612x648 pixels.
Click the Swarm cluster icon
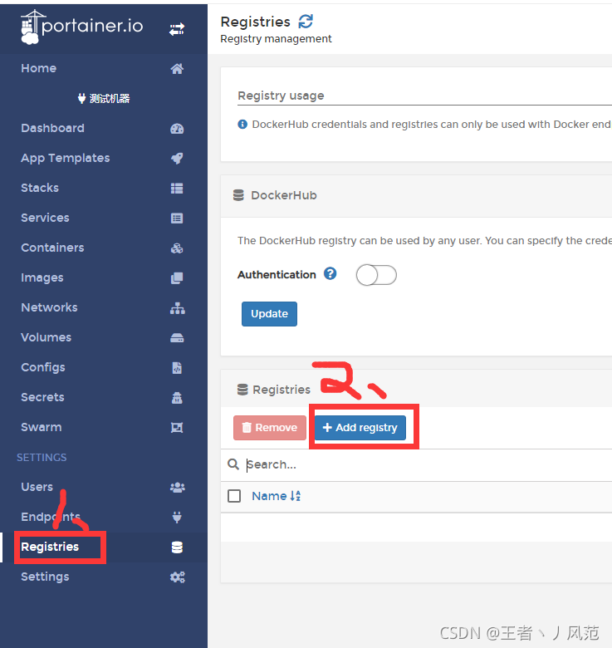(x=177, y=428)
